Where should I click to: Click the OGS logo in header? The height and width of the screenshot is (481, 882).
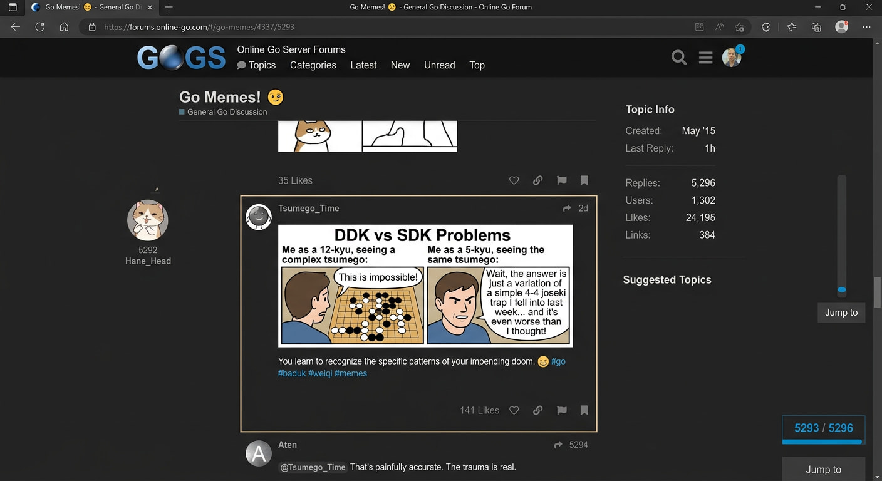click(182, 58)
